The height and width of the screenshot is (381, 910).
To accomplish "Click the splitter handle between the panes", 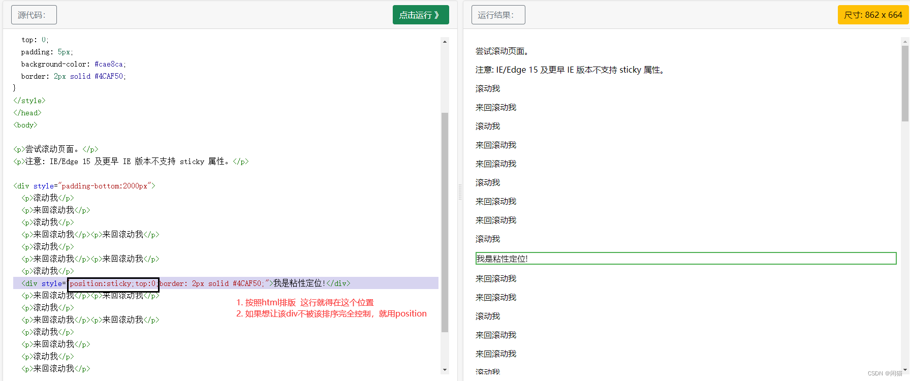I will coord(460,192).
